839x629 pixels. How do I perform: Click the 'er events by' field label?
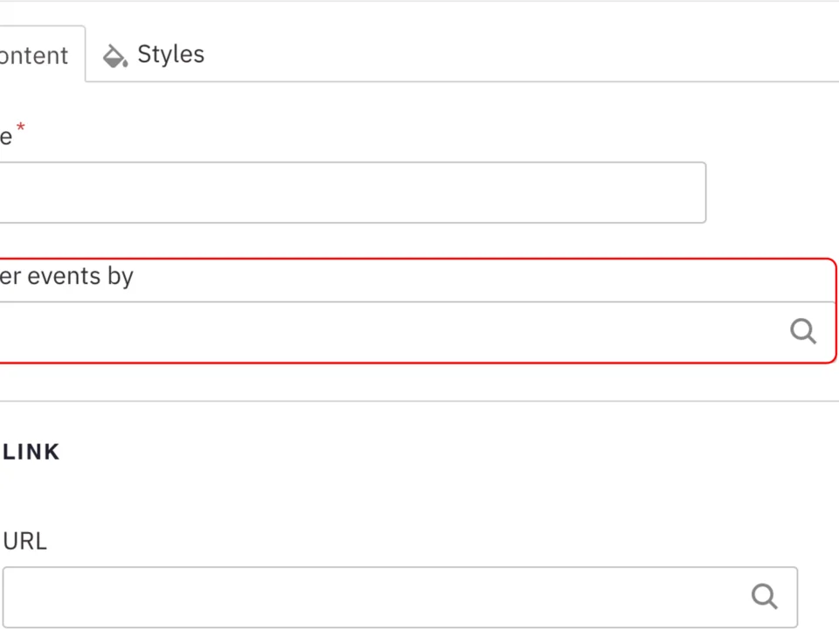[x=66, y=276]
